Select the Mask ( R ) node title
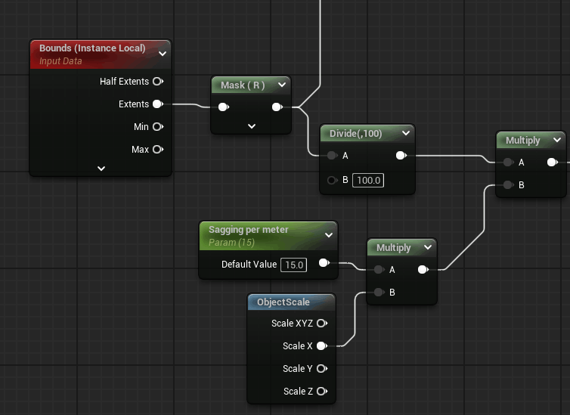570x415 pixels. pyautogui.click(x=243, y=85)
